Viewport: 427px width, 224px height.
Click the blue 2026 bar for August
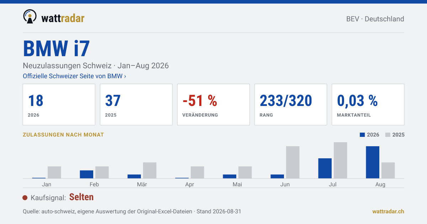pyautogui.click(x=373, y=162)
